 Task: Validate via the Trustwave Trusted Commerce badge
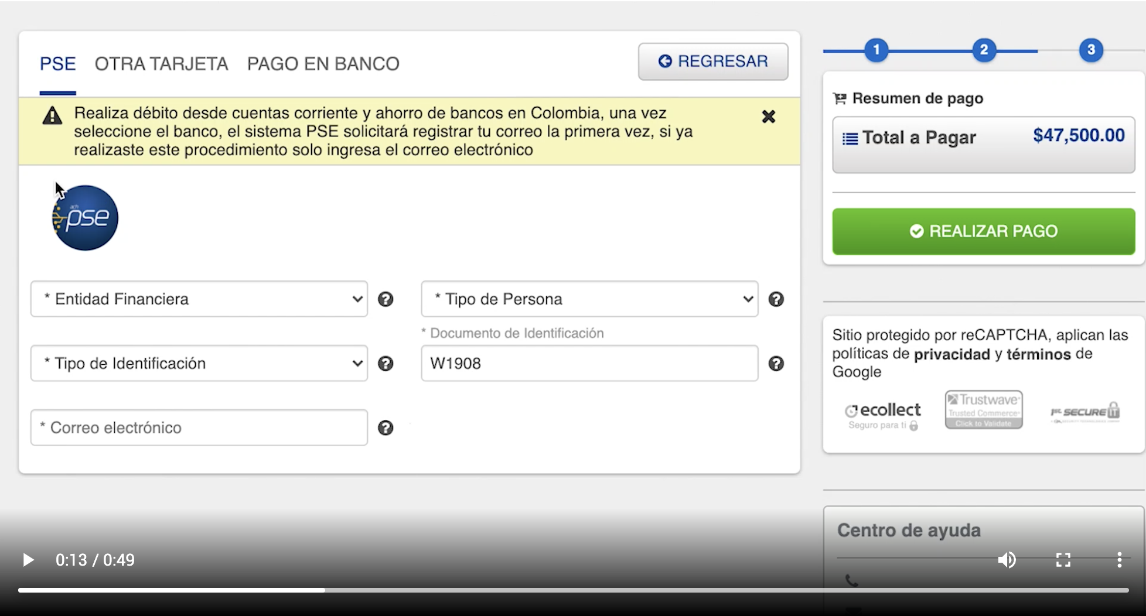[984, 410]
